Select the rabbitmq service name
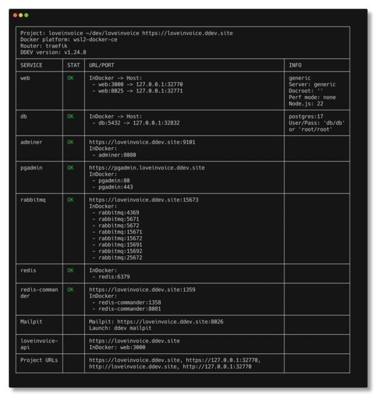Image resolution: width=380 pixels, height=400 pixels. (33, 200)
